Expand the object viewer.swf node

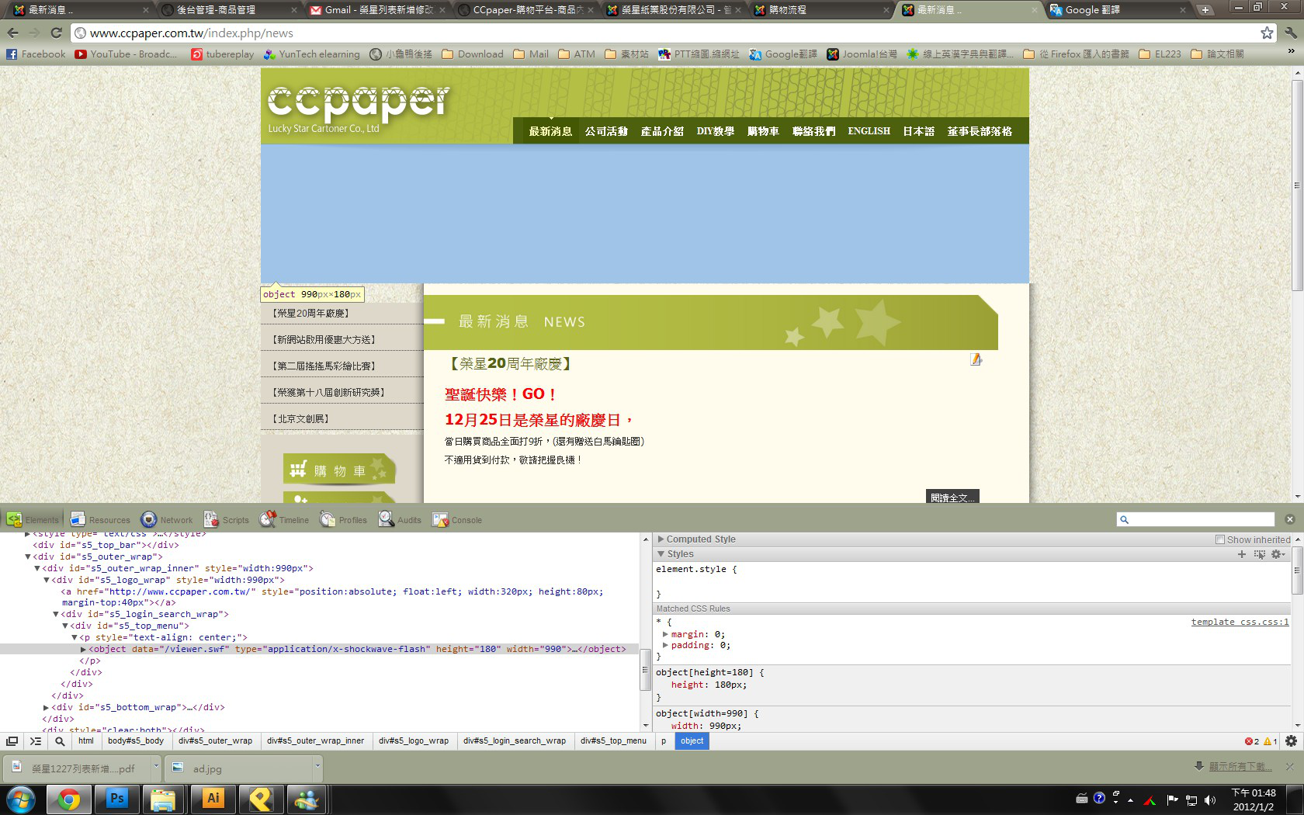click(x=84, y=650)
